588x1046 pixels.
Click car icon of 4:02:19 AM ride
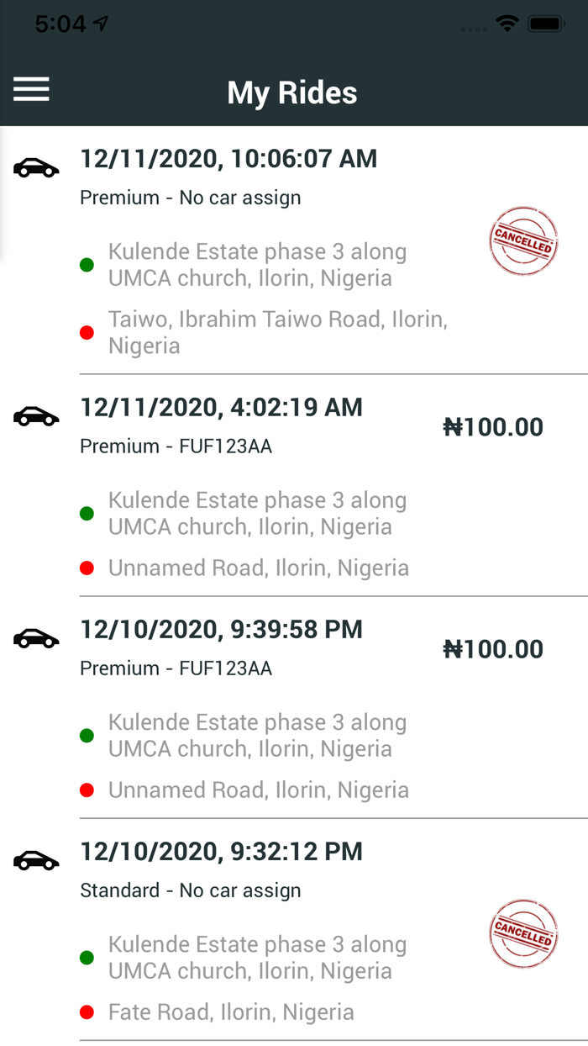(36, 416)
